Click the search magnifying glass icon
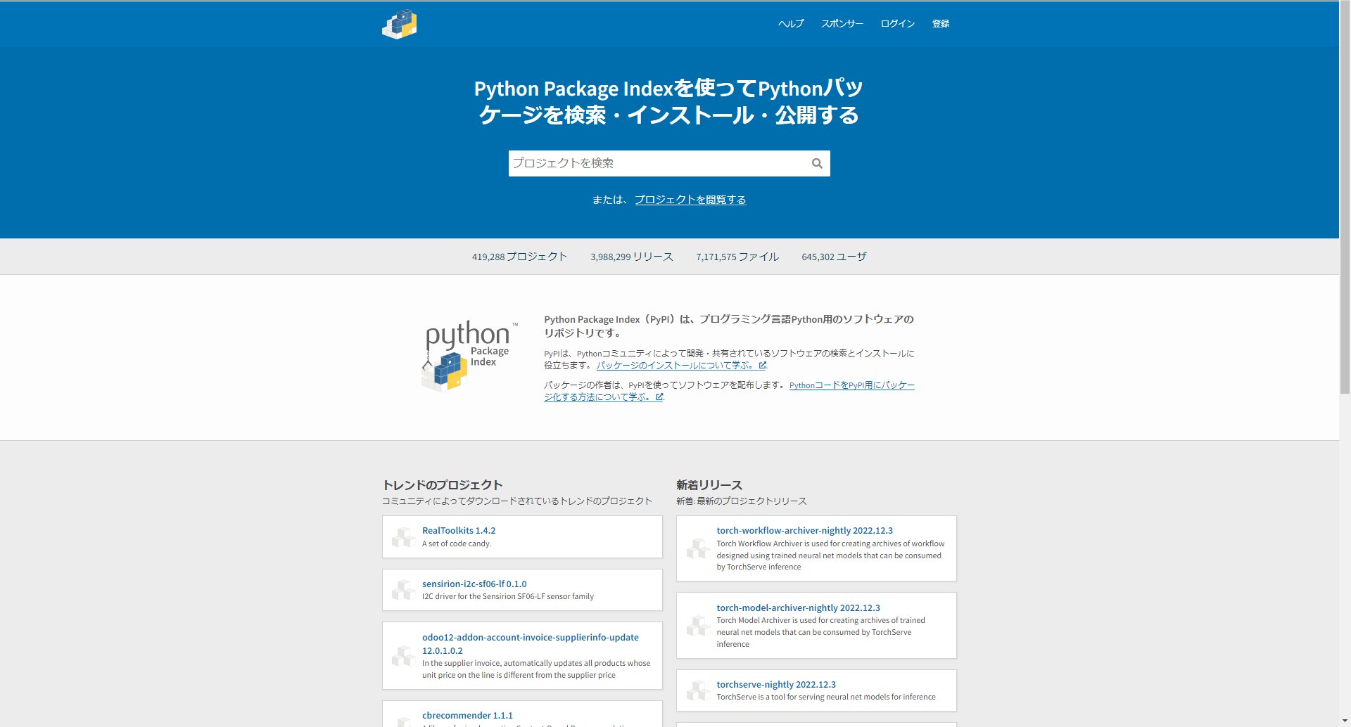Image resolution: width=1351 pixels, height=727 pixels. 816,162
